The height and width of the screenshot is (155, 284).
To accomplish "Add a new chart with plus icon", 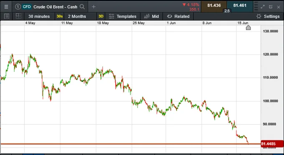I will point(94,7).
